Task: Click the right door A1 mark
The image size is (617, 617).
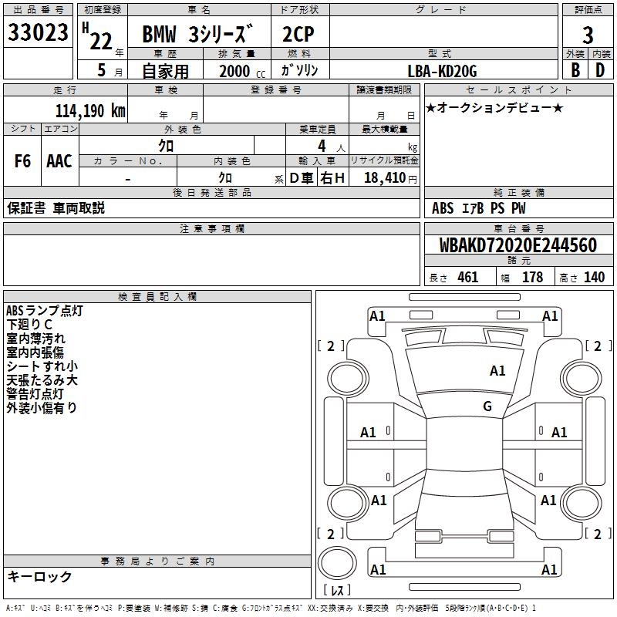Action: (x=559, y=433)
